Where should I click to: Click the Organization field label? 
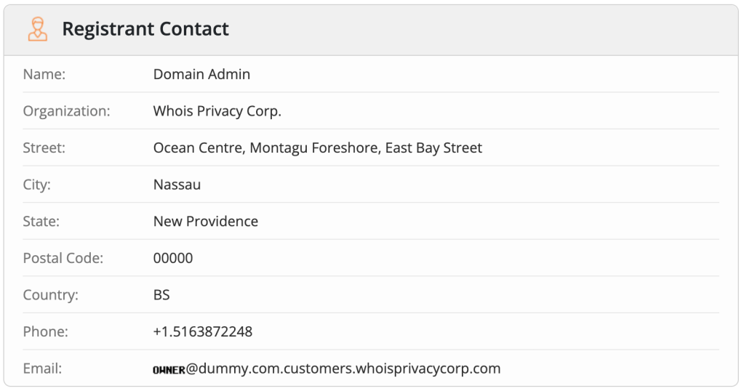(x=67, y=111)
